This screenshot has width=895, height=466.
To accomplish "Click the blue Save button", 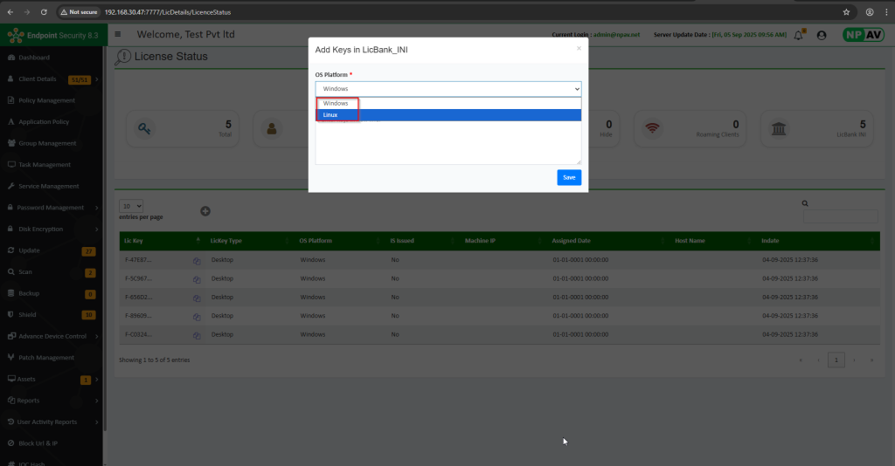I will pyautogui.click(x=568, y=177).
